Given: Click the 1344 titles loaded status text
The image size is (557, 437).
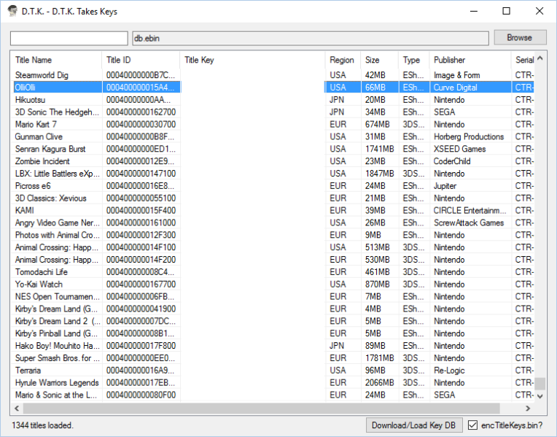Looking at the screenshot, I should tap(42, 425).
